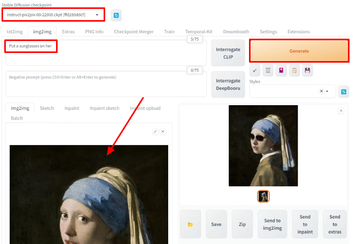This screenshot has height=244, width=353.
Task: Click the Save button
Action: pos(217,224)
